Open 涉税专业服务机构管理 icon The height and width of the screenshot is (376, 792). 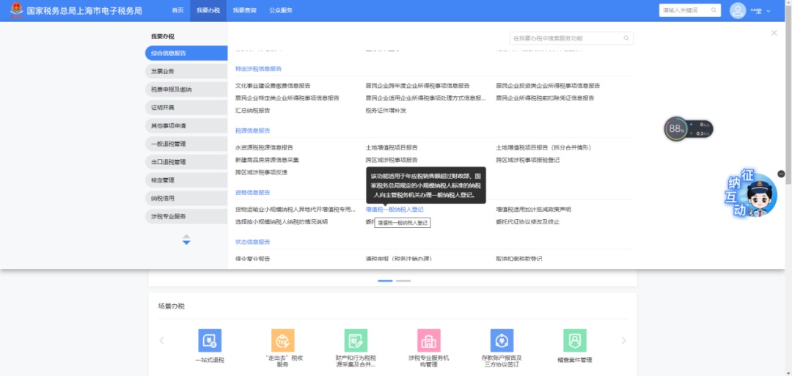point(429,341)
